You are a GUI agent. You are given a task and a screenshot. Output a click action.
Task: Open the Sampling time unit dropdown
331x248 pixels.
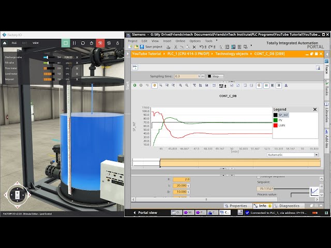tap(203, 76)
